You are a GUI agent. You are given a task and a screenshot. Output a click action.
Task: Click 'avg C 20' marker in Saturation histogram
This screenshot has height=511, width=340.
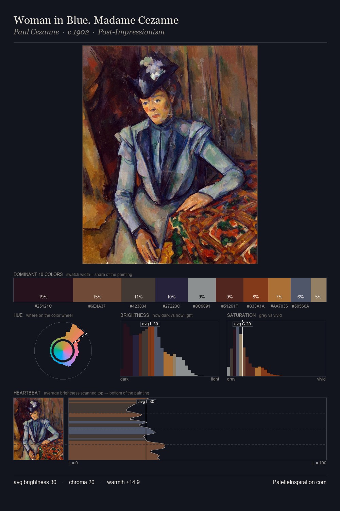(x=242, y=324)
